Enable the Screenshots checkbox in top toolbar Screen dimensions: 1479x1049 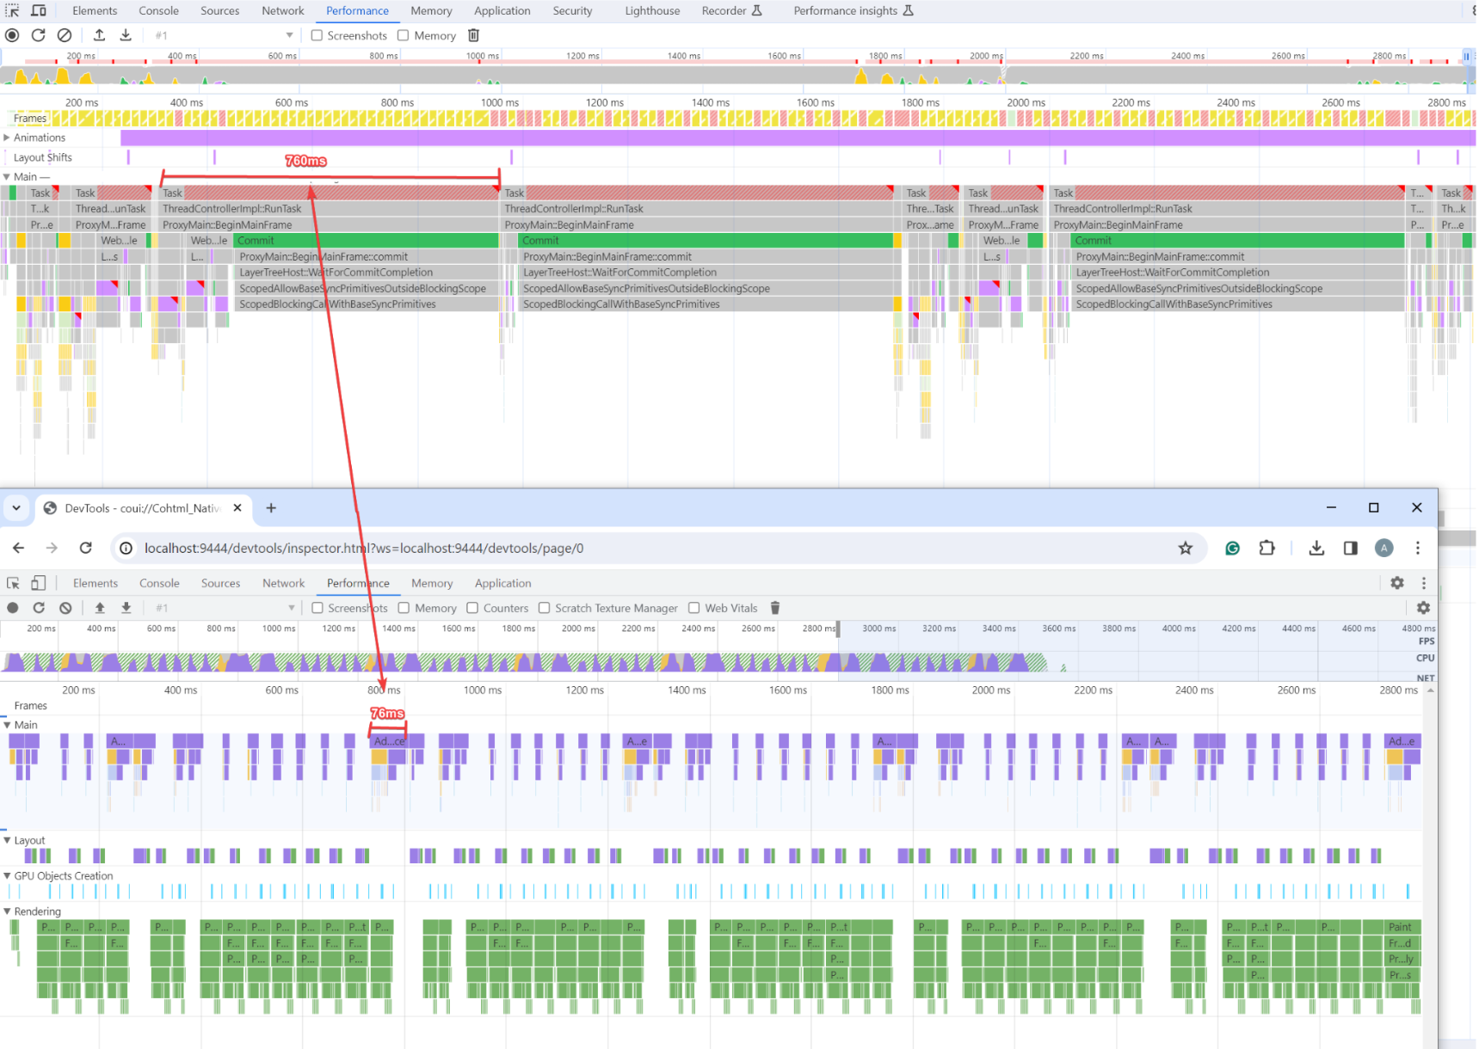[x=317, y=35]
